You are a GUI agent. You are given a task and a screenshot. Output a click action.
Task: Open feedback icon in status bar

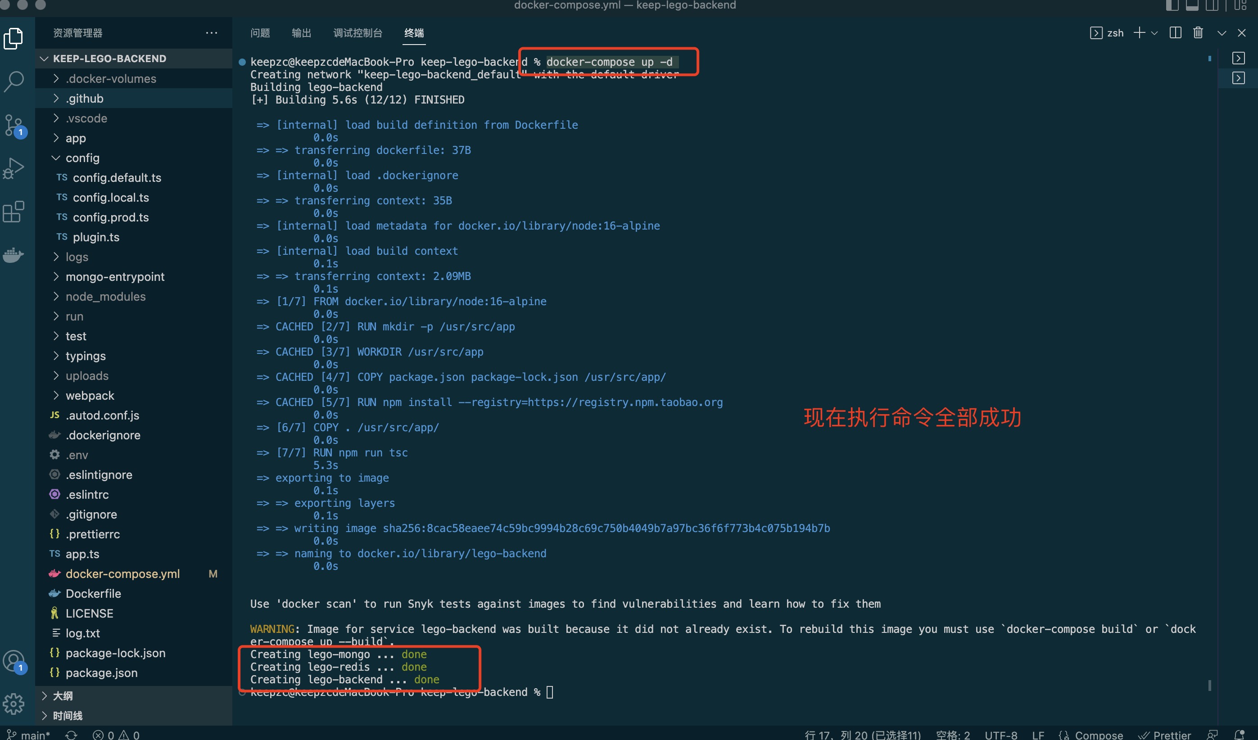tap(1212, 735)
